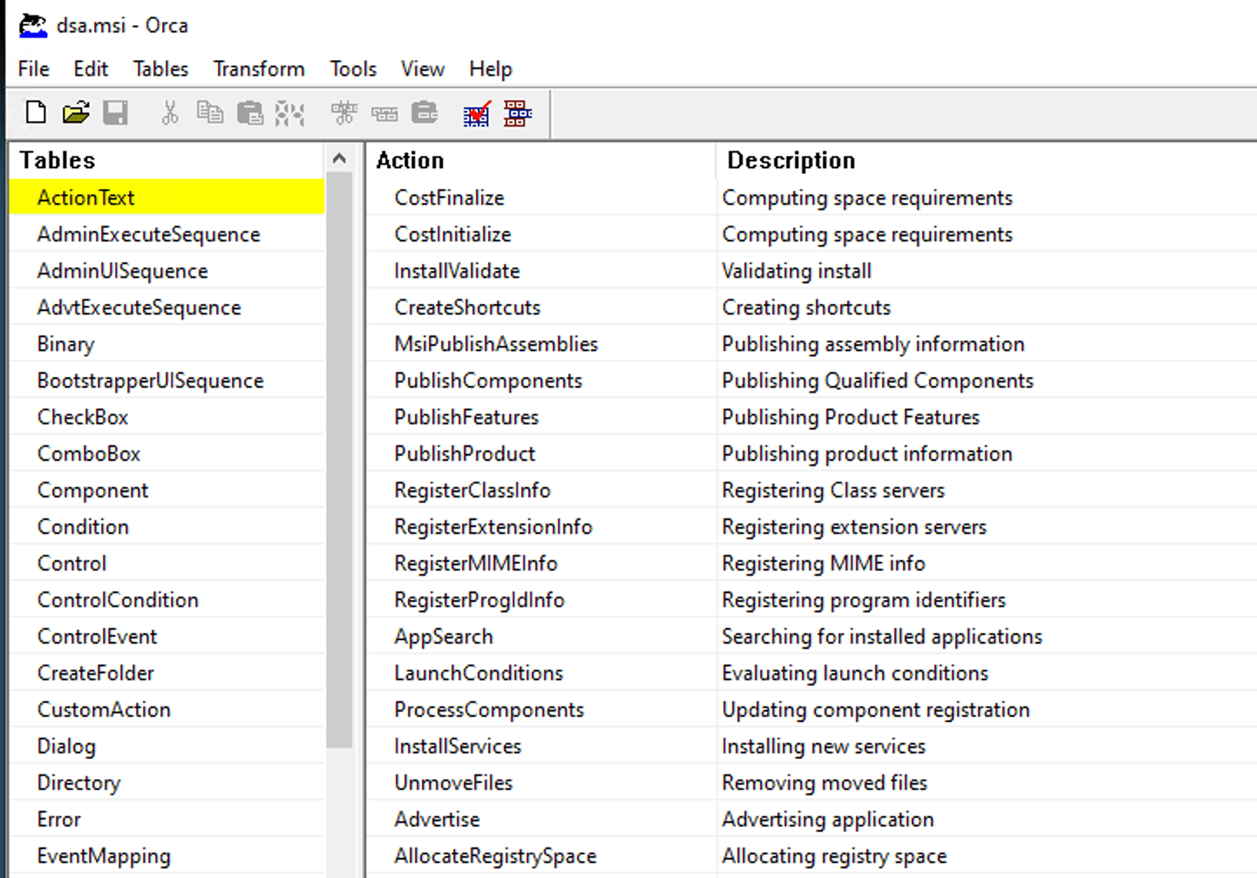Screen dimensions: 1257x878
Task: Select the AdvtExecuteSequence table
Action: 167,307
